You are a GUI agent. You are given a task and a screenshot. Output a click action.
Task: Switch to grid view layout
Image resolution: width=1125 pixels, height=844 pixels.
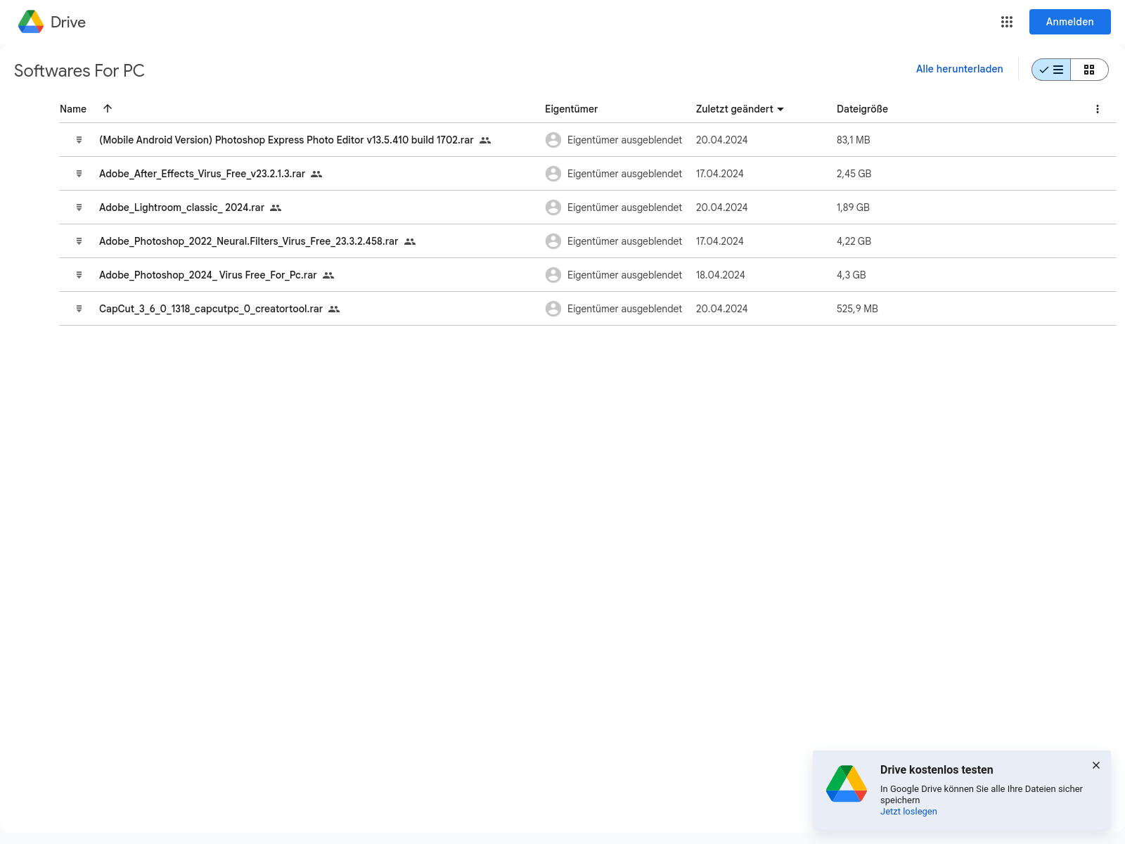tap(1089, 70)
